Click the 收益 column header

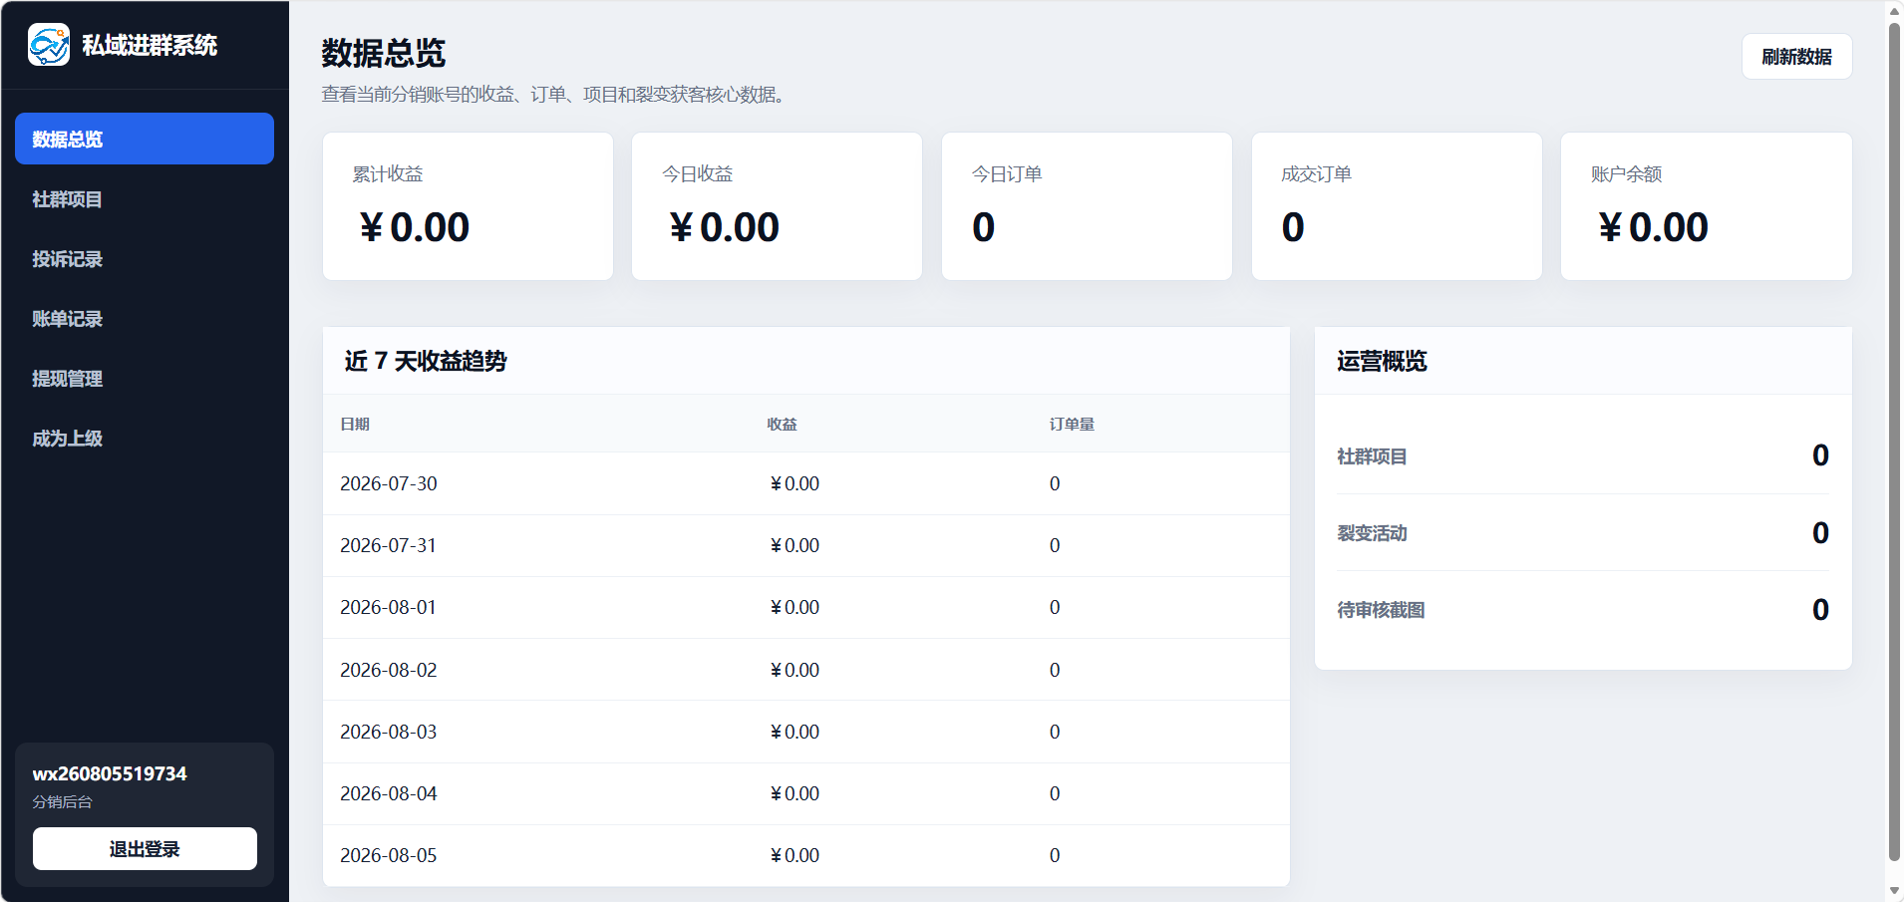(x=782, y=424)
